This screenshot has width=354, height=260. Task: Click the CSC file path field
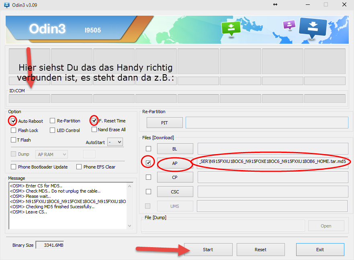point(273,191)
